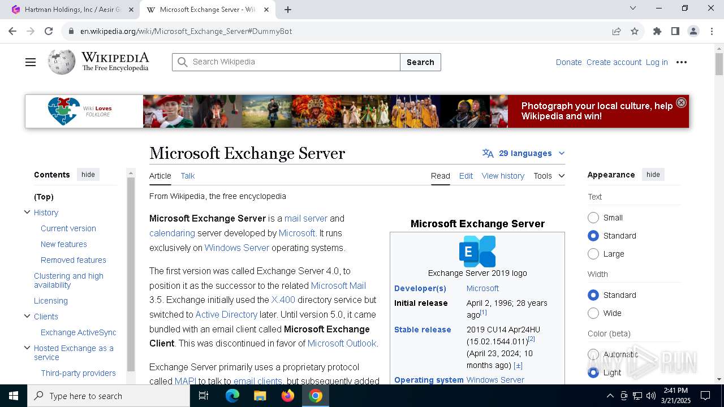Click the Wikipedia globe logo

click(x=62, y=62)
